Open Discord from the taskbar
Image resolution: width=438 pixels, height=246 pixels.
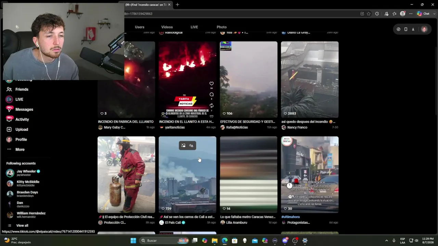click(x=285, y=241)
